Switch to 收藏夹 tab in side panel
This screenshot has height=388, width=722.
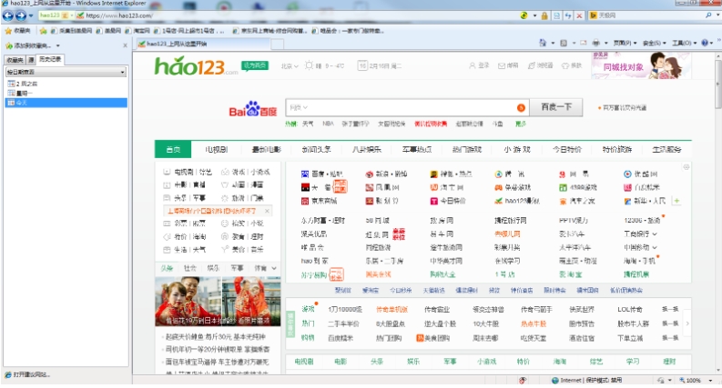pyautogui.click(x=15, y=60)
